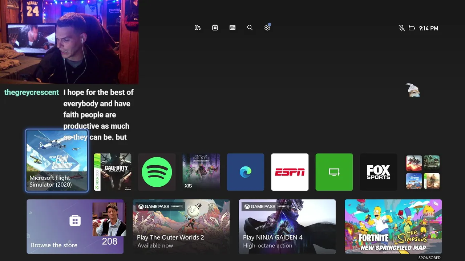
Task: Select the Browse the store card
Action: [75, 227]
